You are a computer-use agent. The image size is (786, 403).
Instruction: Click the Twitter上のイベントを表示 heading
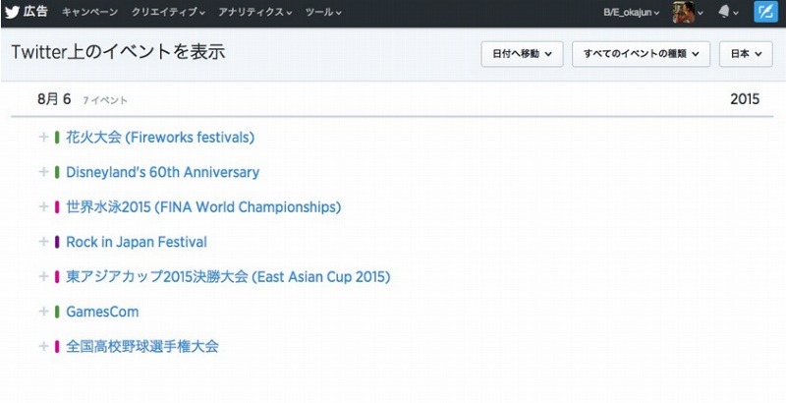118,52
